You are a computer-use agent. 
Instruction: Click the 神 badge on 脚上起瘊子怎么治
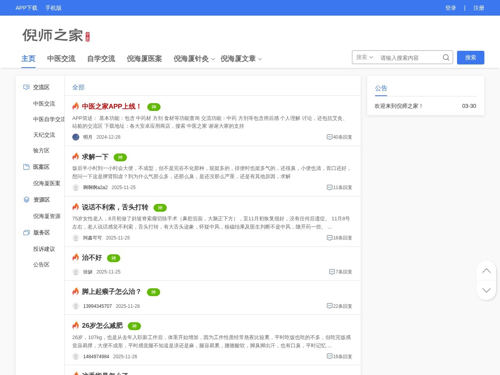[154, 292]
